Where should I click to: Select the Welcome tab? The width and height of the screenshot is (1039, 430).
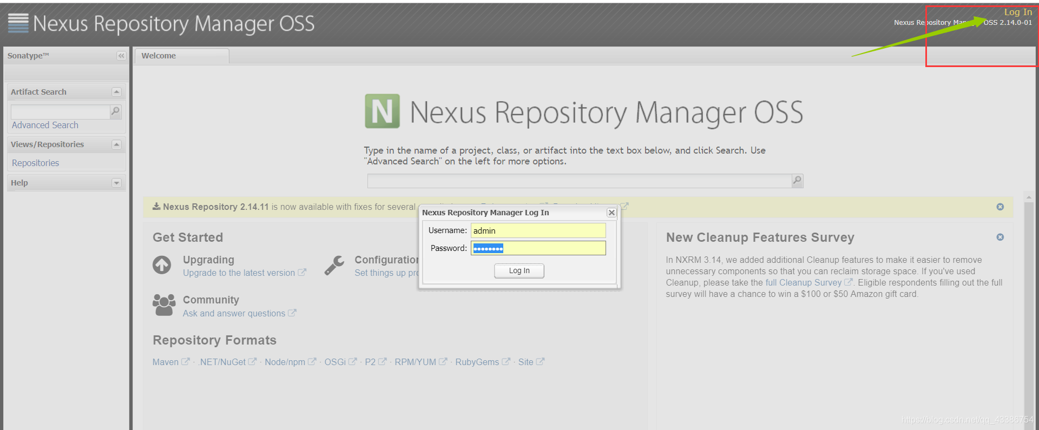pos(182,56)
